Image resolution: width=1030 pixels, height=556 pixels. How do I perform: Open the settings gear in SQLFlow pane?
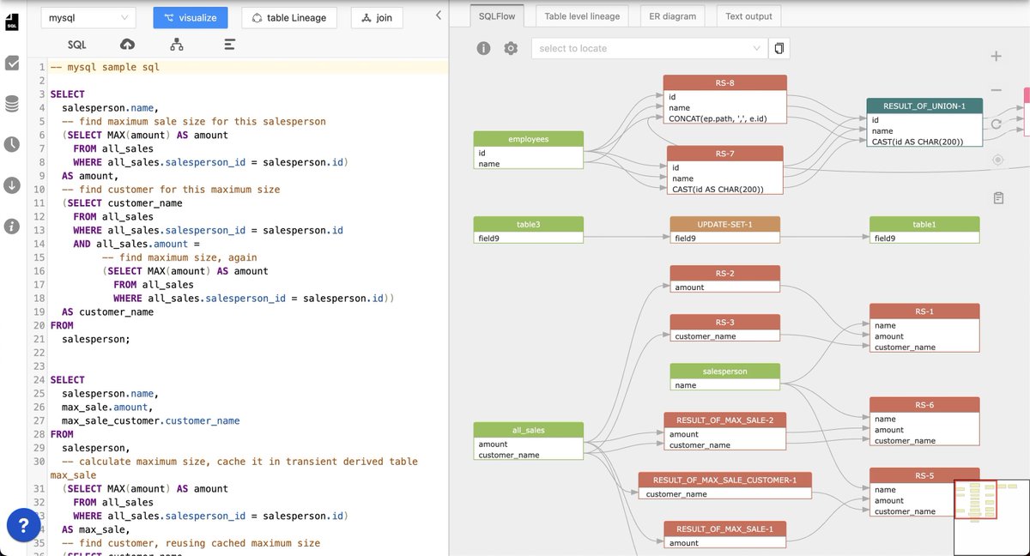click(511, 48)
